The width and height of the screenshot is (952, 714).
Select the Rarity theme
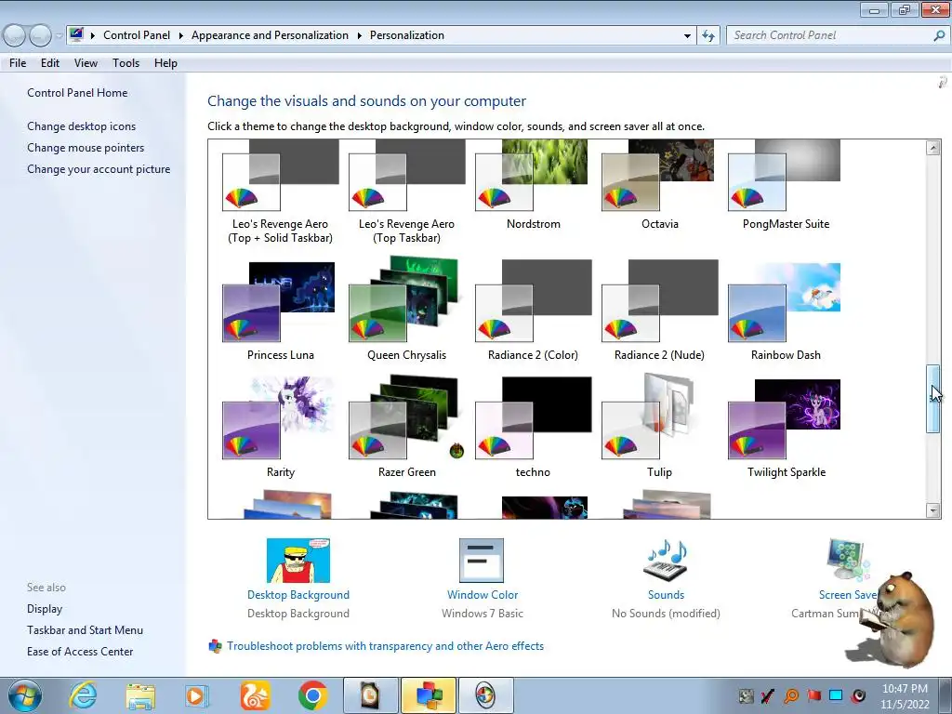tap(280, 428)
